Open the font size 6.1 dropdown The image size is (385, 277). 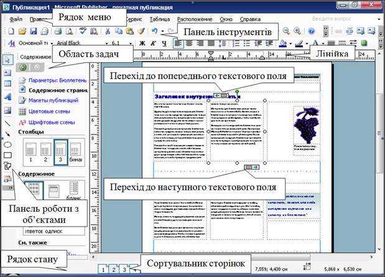[x=130, y=44]
